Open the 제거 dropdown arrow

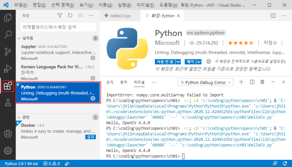199,62
